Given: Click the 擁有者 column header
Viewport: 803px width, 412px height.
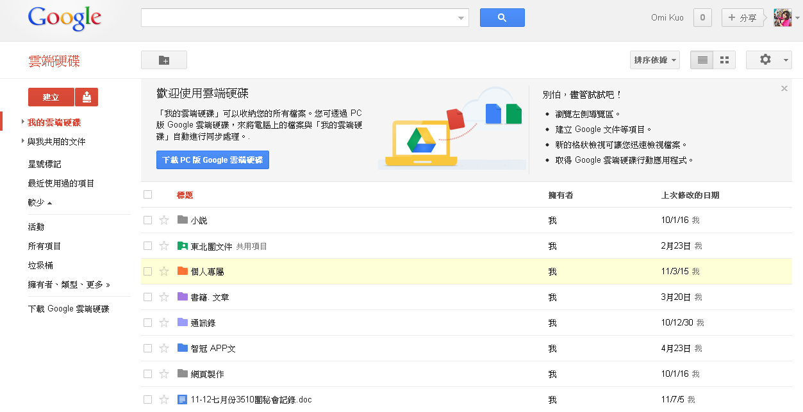Looking at the screenshot, I should coord(561,195).
